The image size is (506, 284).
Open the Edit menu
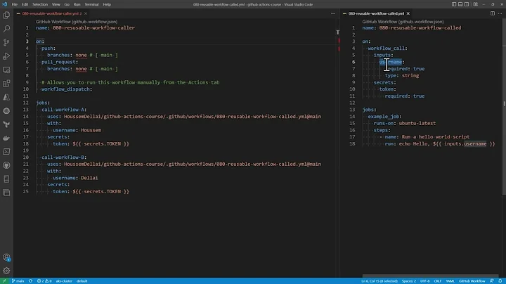tap(25, 4)
